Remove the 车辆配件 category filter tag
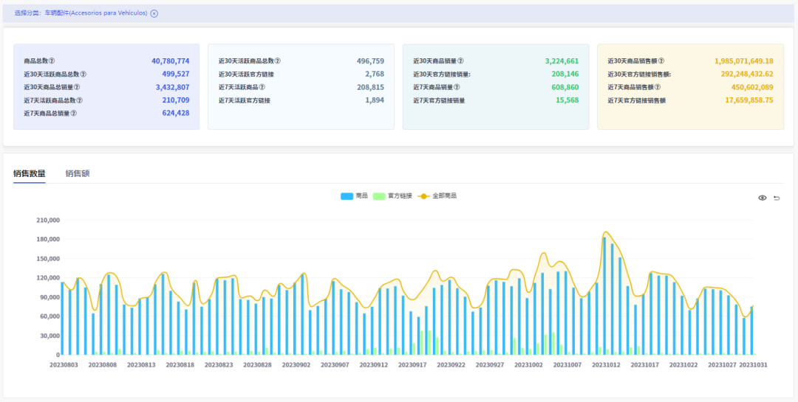 pos(154,14)
